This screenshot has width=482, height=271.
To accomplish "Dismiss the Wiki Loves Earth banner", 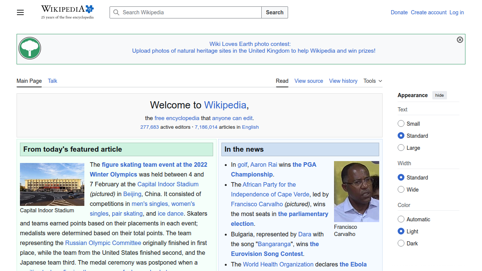I will pos(460,40).
